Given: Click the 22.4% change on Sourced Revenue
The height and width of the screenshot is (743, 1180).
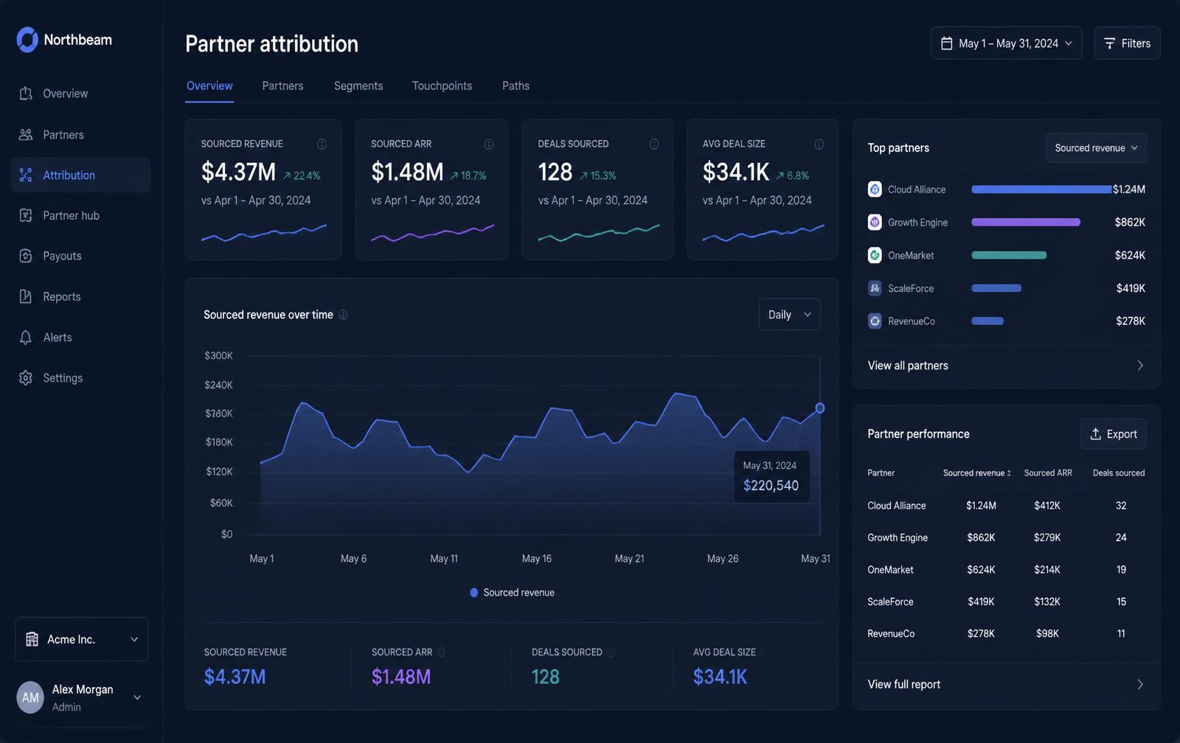Looking at the screenshot, I should click(302, 175).
